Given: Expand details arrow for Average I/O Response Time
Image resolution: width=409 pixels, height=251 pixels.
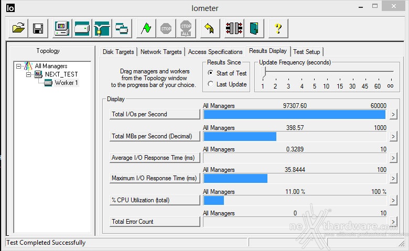Looking at the screenshot, I should (x=393, y=158).
